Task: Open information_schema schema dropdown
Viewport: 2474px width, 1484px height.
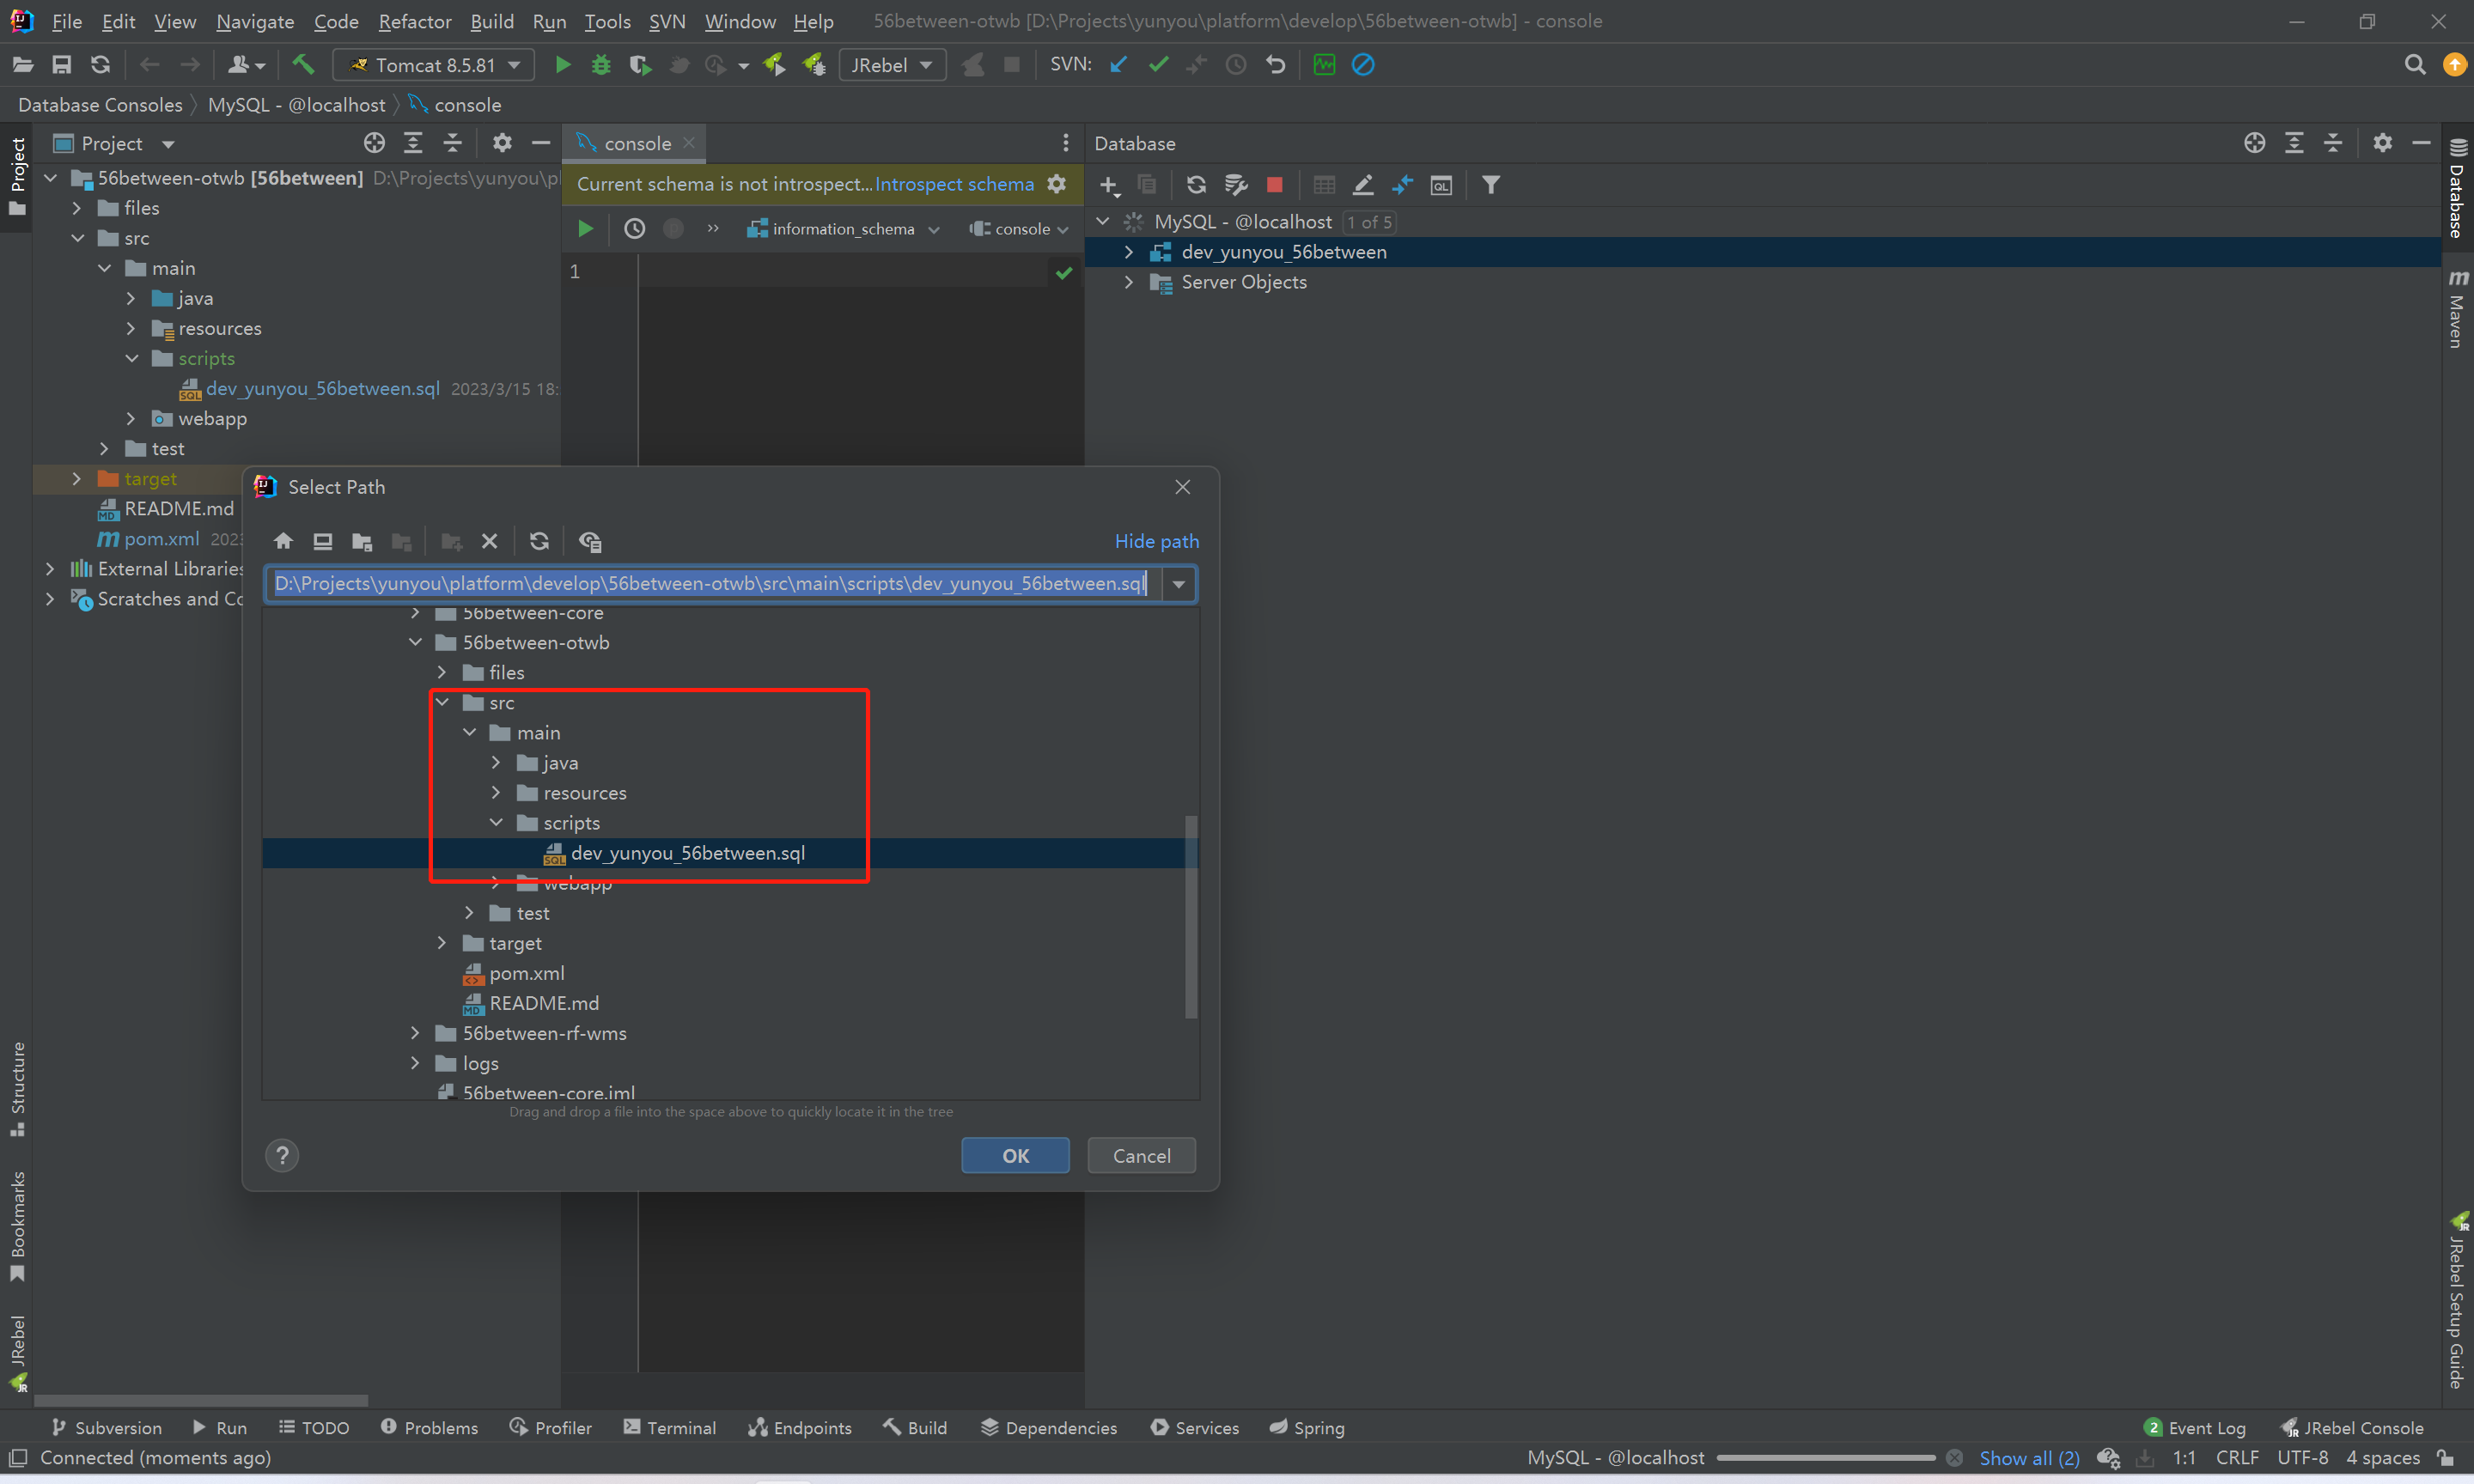Action: click(843, 229)
